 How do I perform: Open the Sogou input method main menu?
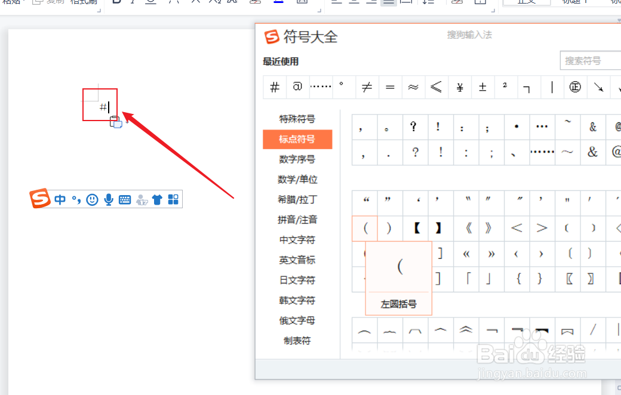click(x=39, y=199)
